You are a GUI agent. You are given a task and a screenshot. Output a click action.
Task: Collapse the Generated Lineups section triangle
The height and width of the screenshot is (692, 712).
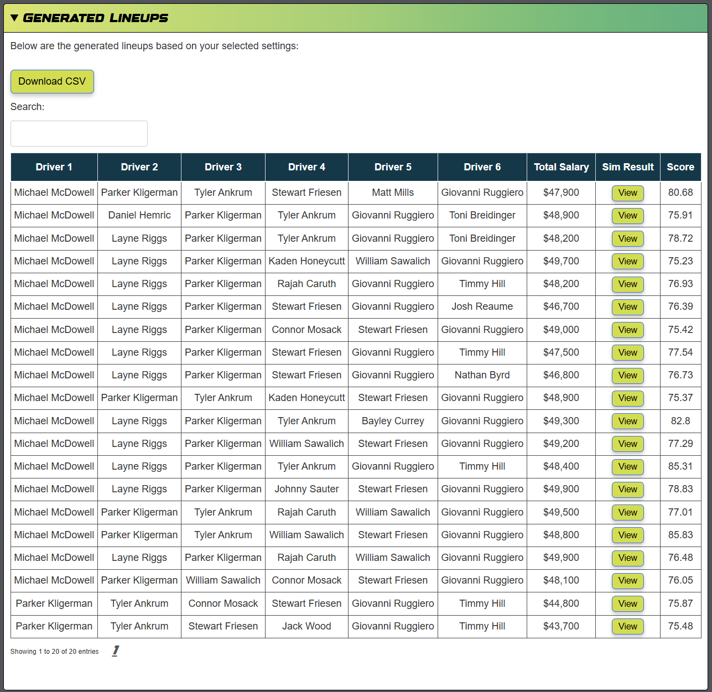(14, 18)
